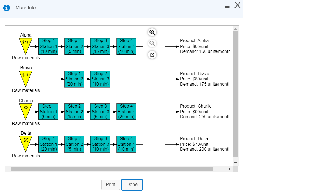Select Delta Step 1 Station 1 box

click(x=48, y=144)
